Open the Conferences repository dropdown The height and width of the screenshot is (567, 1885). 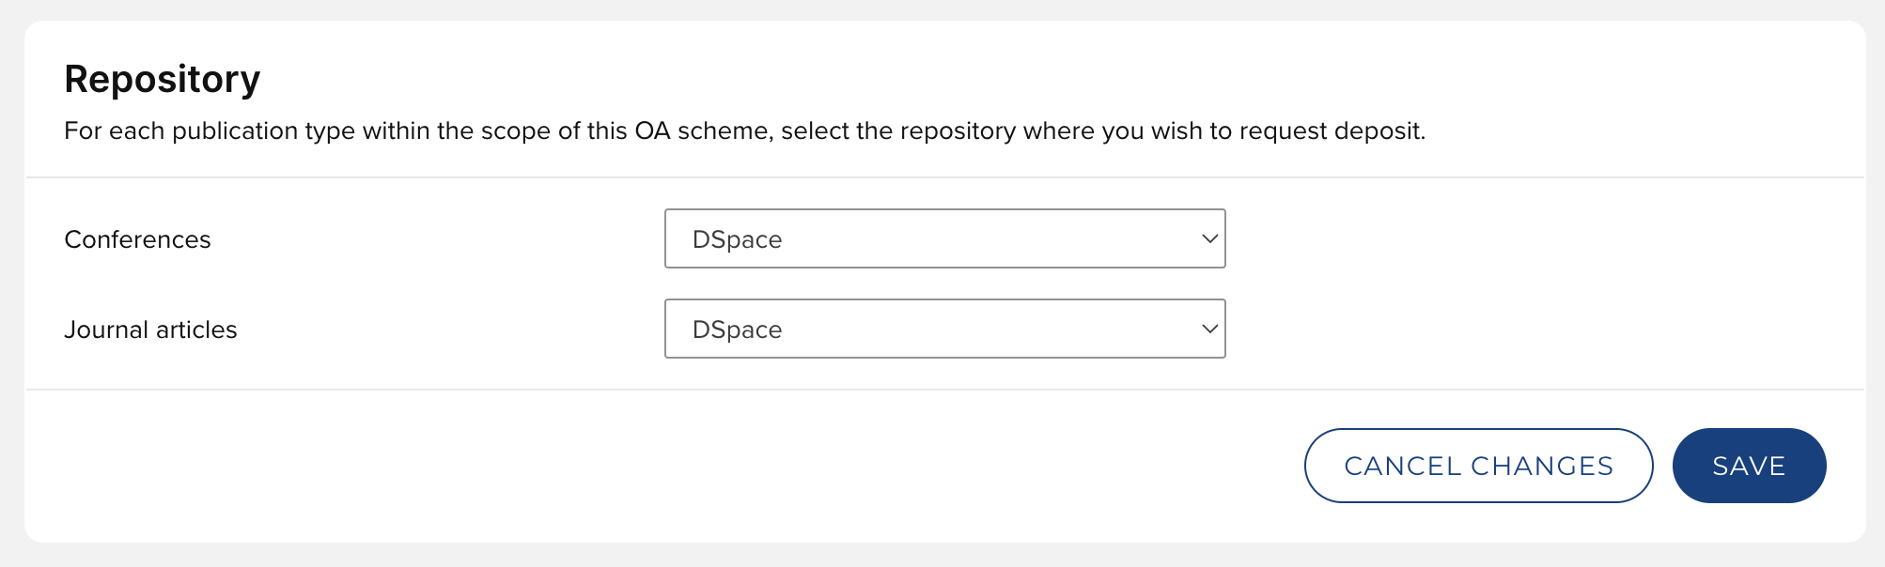pyautogui.click(x=943, y=238)
